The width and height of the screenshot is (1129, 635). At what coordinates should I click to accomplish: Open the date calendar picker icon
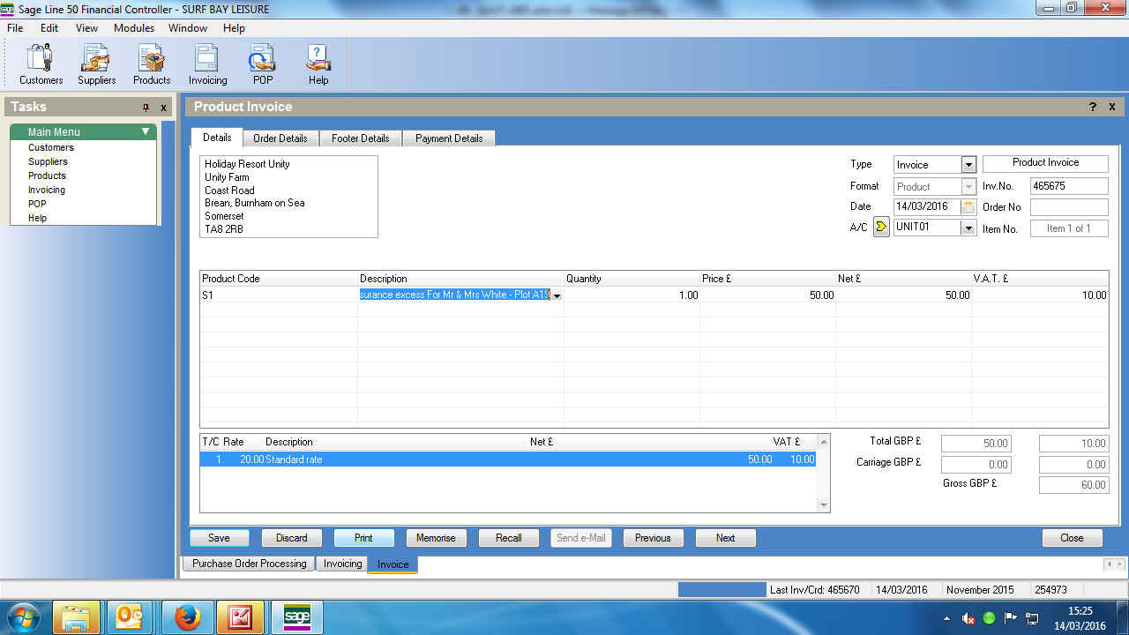(968, 207)
